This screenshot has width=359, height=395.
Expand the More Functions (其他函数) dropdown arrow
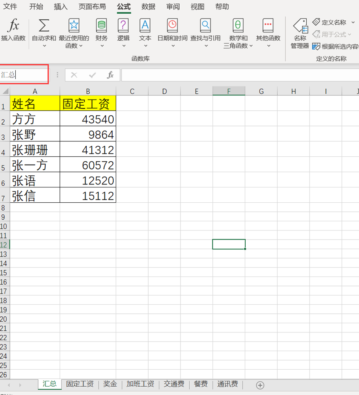click(269, 46)
